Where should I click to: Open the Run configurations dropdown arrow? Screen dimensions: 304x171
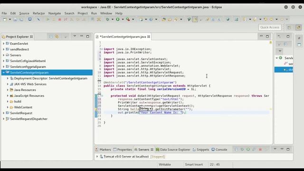tap(123, 19)
